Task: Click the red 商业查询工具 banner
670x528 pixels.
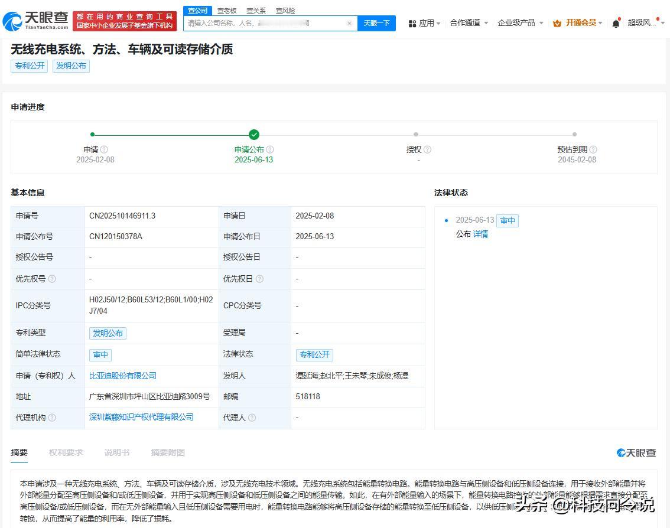Action: pyautogui.click(x=125, y=21)
